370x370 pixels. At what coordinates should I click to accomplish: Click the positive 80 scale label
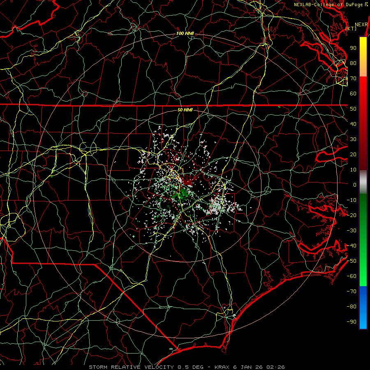pos(353,63)
